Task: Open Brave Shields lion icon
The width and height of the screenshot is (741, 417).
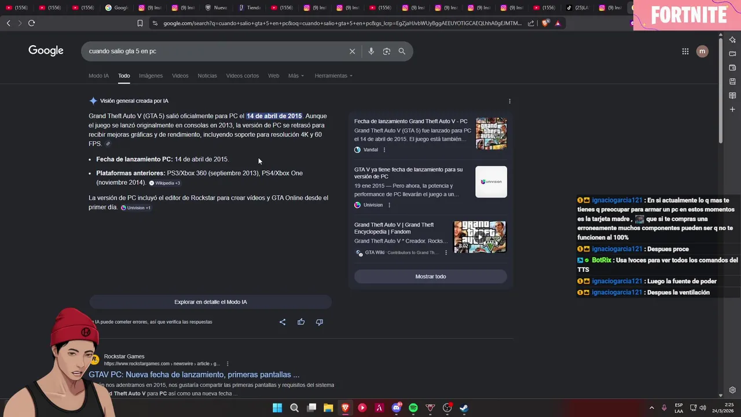Action: (x=545, y=23)
